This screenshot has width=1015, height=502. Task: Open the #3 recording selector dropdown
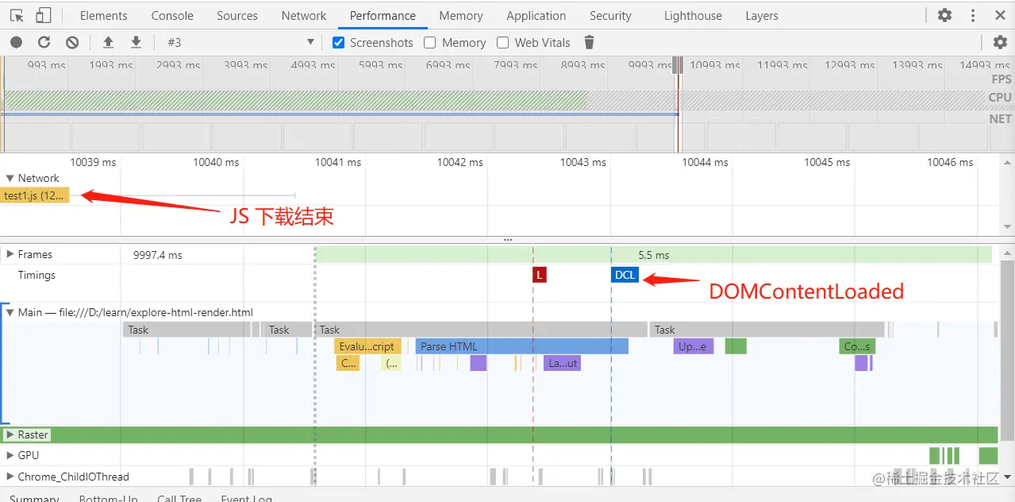click(240, 42)
